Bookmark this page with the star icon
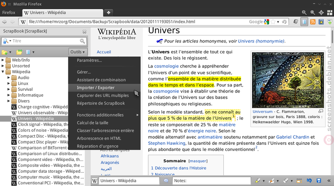 [273, 22]
